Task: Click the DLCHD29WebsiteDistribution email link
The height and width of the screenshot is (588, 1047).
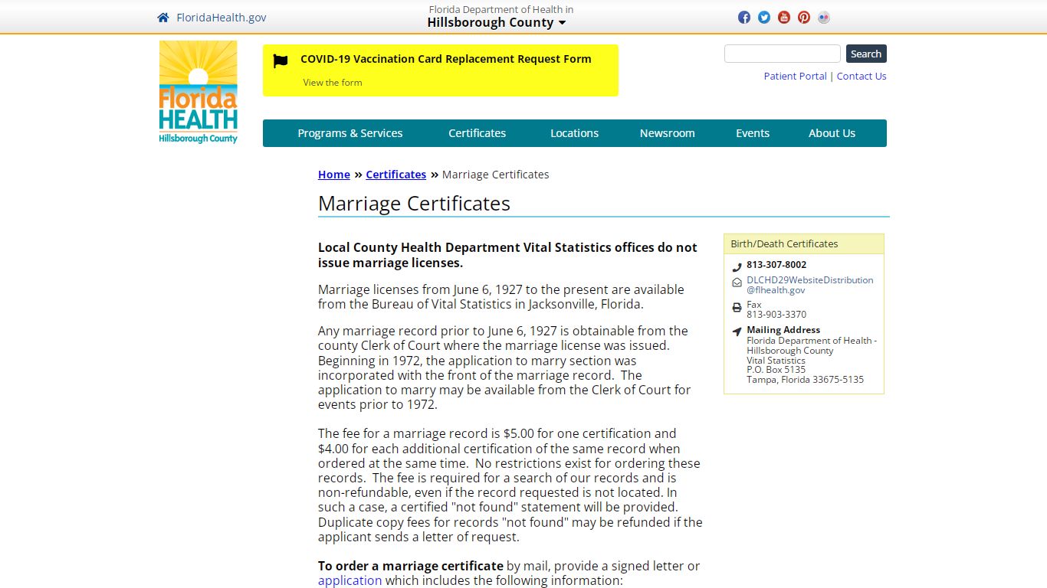Action: point(810,285)
